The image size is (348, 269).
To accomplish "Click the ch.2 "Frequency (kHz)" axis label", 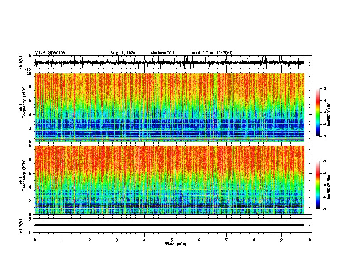I will (x=24, y=175).
